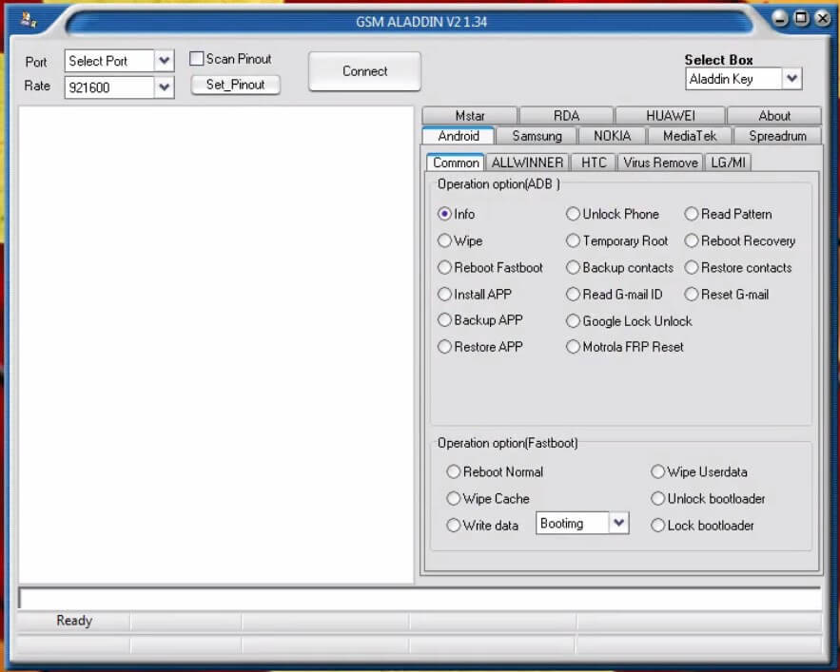Select Temporary Root option
The width and height of the screenshot is (840, 672).
pos(573,240)
